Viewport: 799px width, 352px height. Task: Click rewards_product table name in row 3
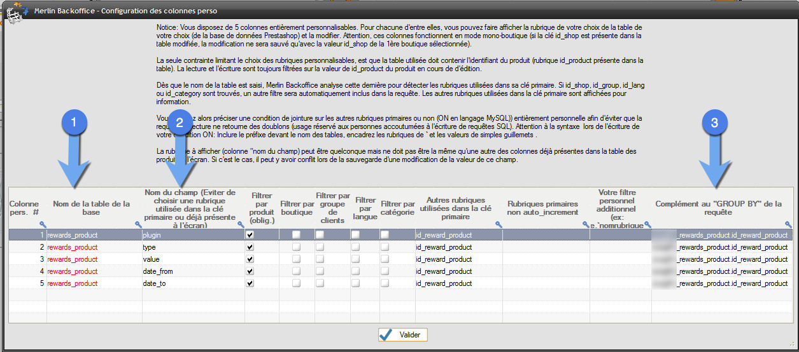coord(73,259)
